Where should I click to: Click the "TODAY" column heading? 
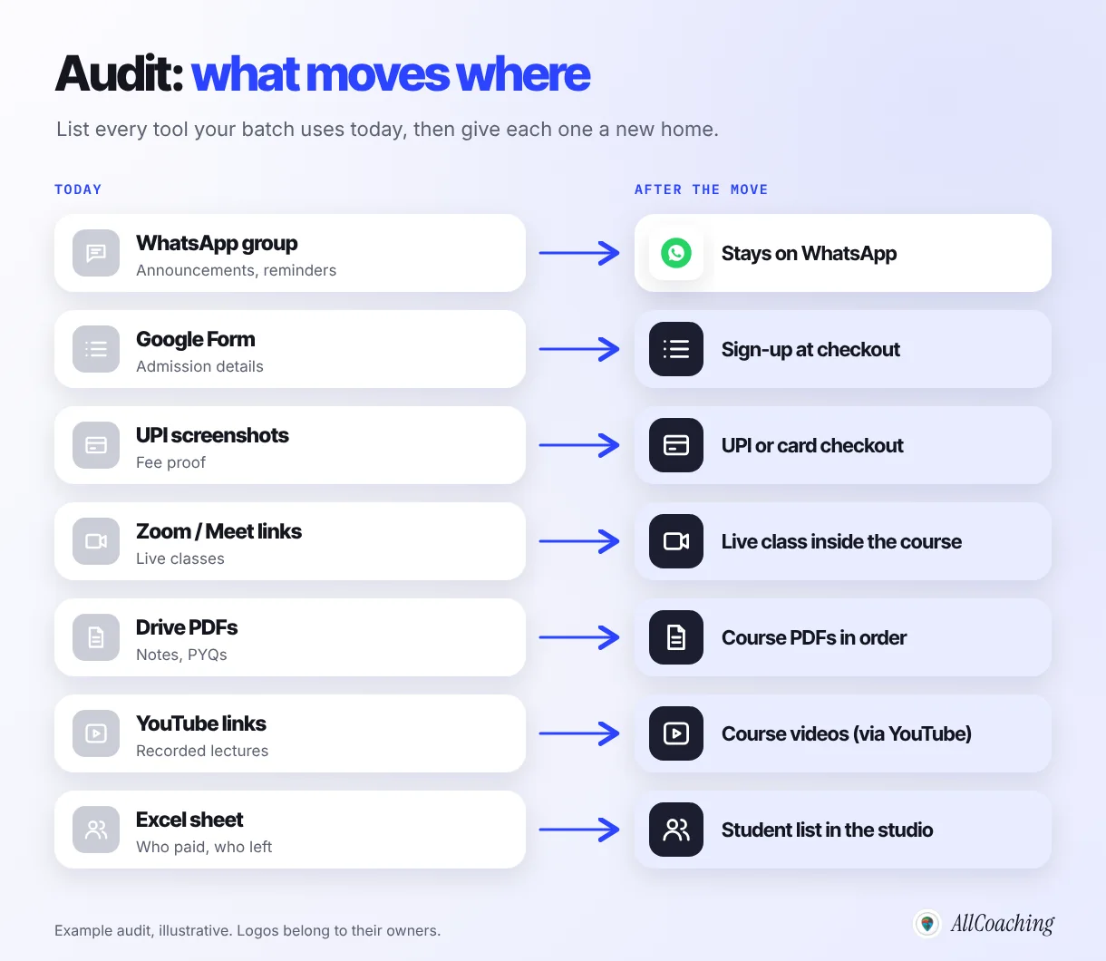coord(78,189)
